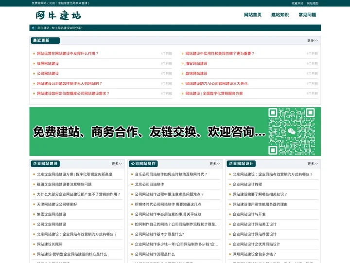Open article 网站建设如何定位数据库公司网站建设需求？
The image size is (350, 263).
[73, 94]
